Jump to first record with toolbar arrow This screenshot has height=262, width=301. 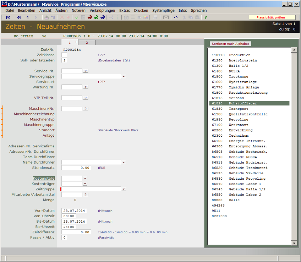point(8,17)
